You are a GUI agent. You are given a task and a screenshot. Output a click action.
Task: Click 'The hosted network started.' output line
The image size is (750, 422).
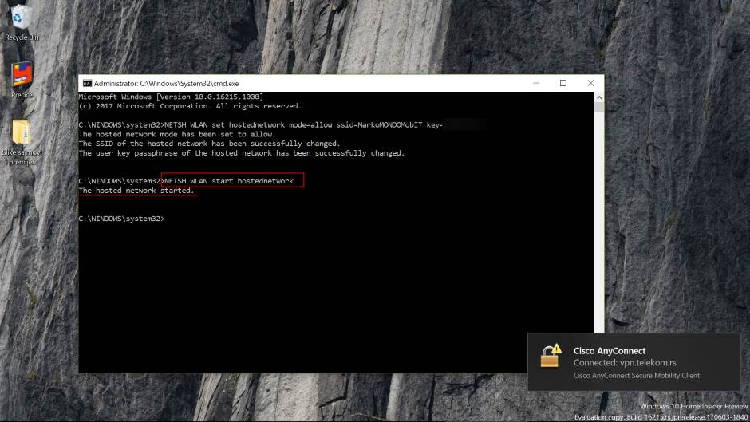tap(136, 191)
